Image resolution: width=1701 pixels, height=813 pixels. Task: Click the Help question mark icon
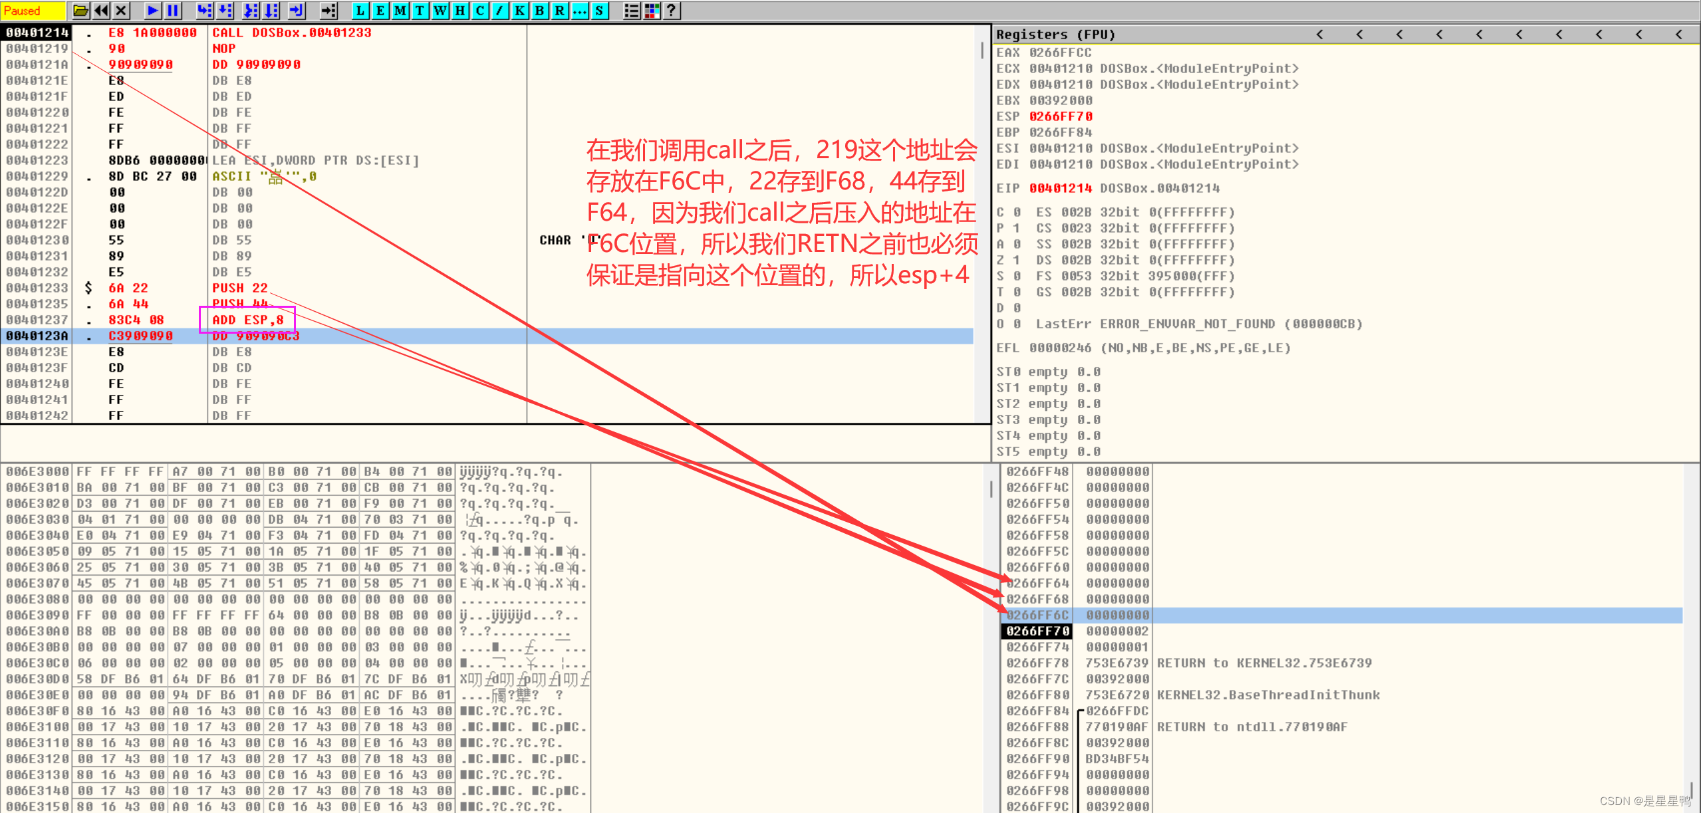(671, 10)
